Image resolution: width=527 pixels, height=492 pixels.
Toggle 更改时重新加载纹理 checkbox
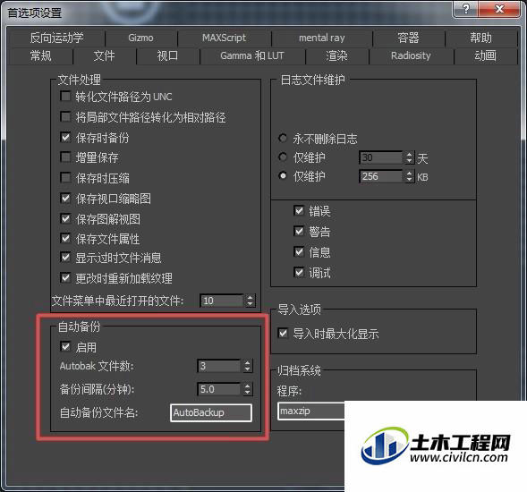point(65,278)
